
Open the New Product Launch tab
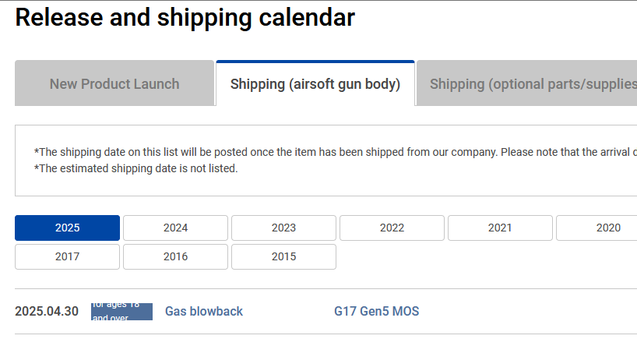114,83
